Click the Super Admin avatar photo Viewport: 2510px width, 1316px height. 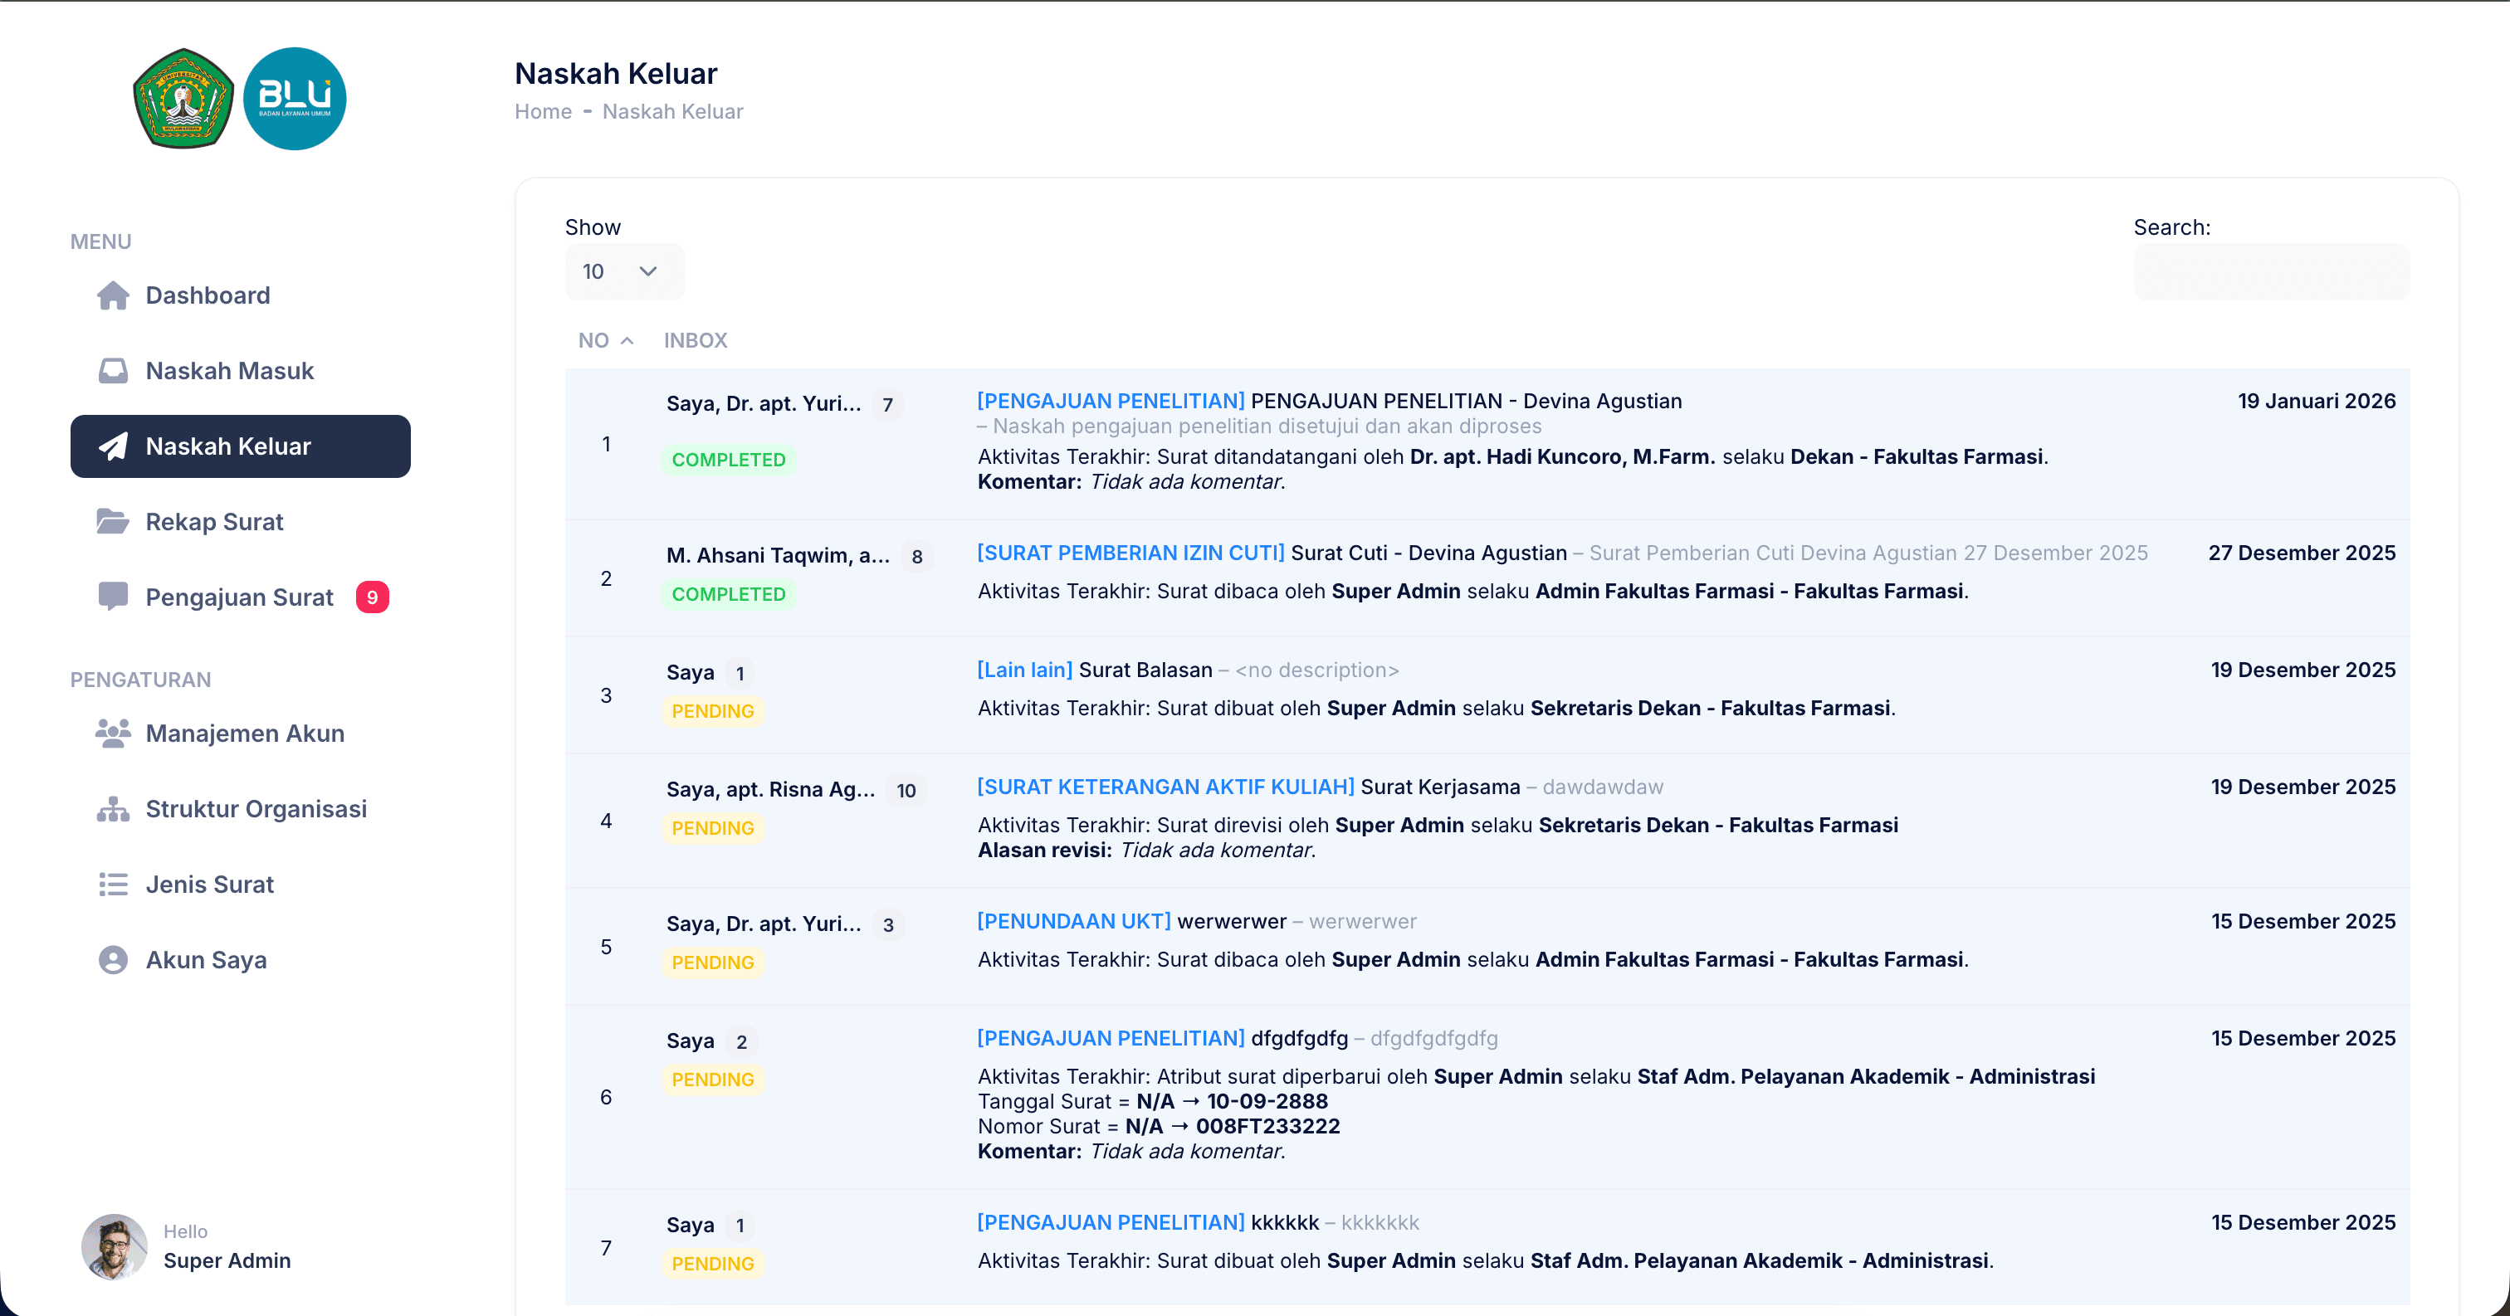click(114, 1245)
